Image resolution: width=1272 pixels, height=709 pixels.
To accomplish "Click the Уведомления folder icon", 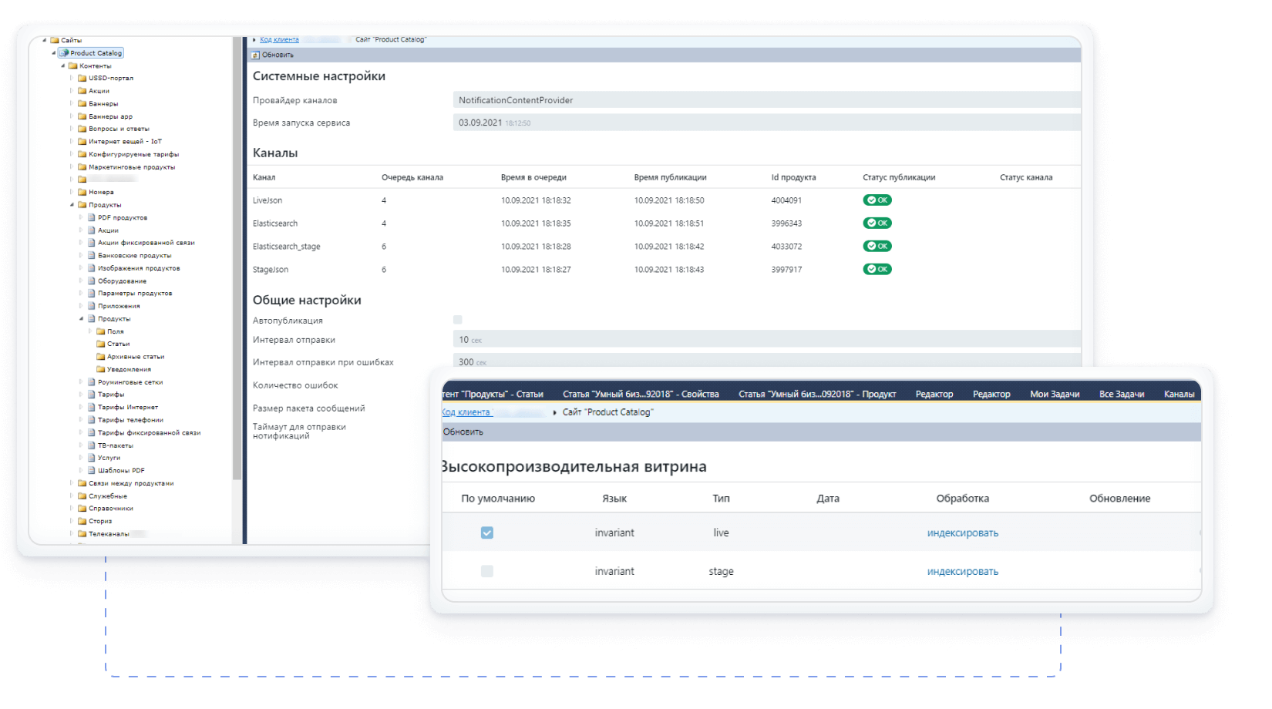I will (x=100, y=369).
